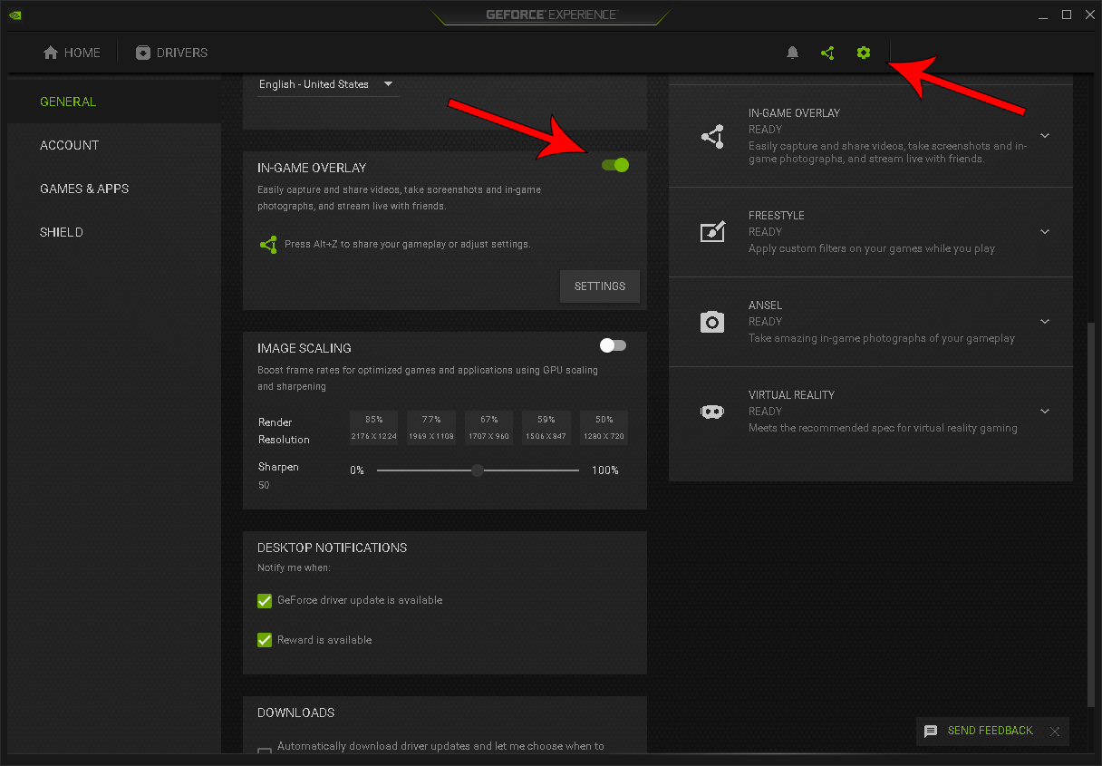Select 59% render resolution option
The width and height of the screenshot is (1102, 766).
click(546, 428)
